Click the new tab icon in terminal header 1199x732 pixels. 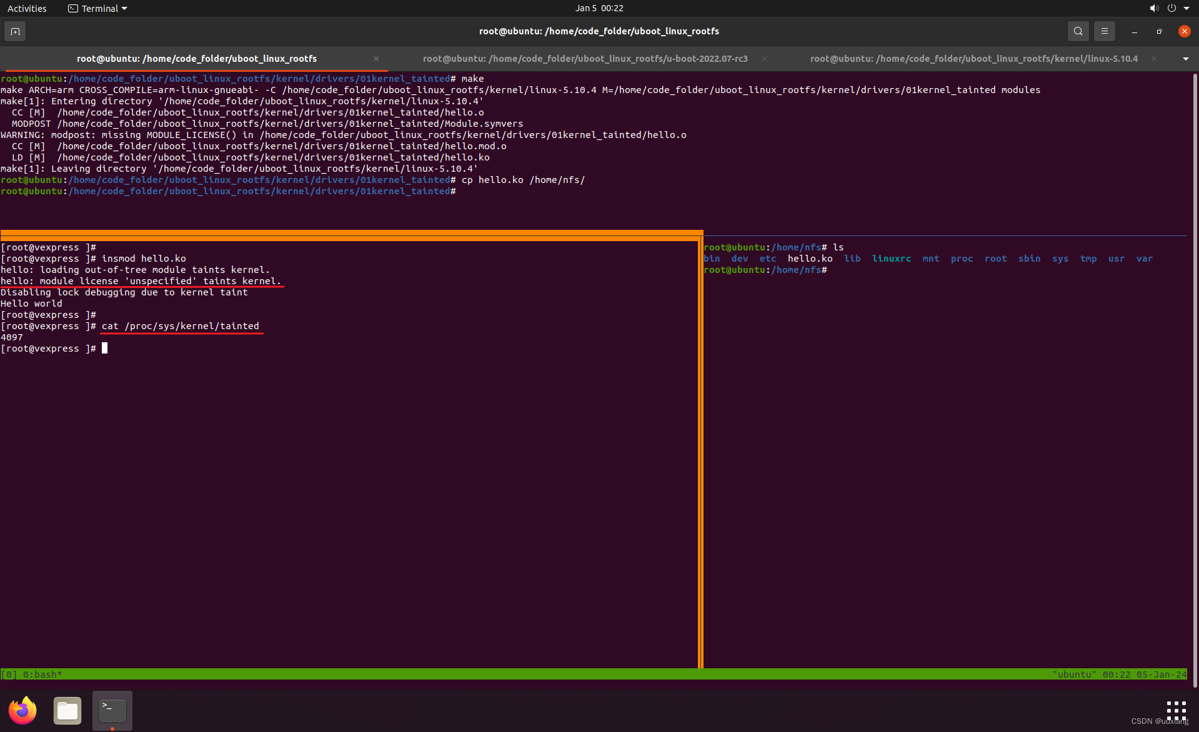(15, 31)
